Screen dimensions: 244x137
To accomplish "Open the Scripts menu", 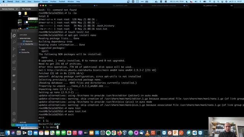I will click(x=45, y=2).
